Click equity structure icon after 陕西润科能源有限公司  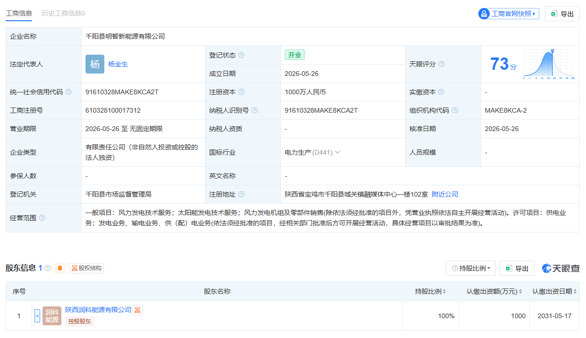(x=137, y=310)
